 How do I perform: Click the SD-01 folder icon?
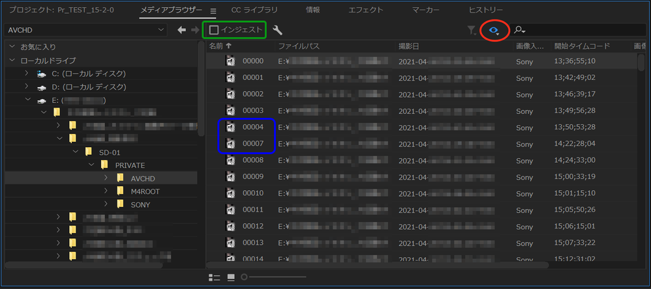(88, 152)
